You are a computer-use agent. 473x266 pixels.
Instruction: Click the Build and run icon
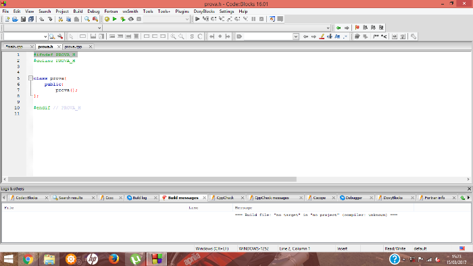point(123,19)
